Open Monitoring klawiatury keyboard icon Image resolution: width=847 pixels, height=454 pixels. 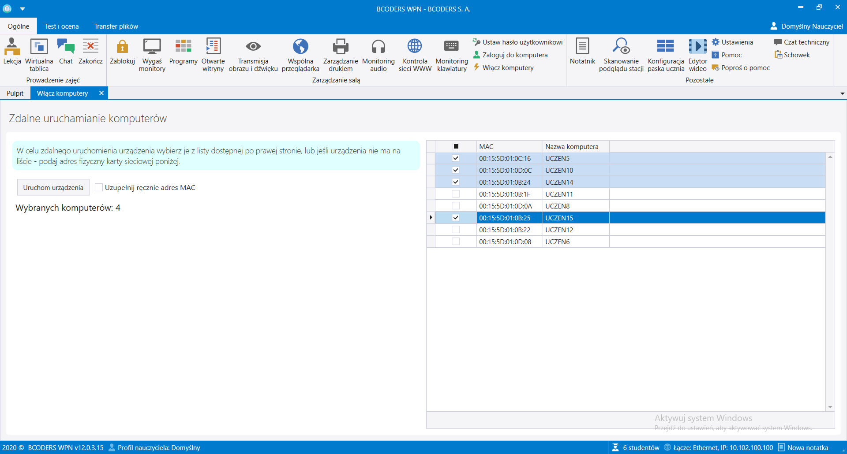[x=452, y=55]
